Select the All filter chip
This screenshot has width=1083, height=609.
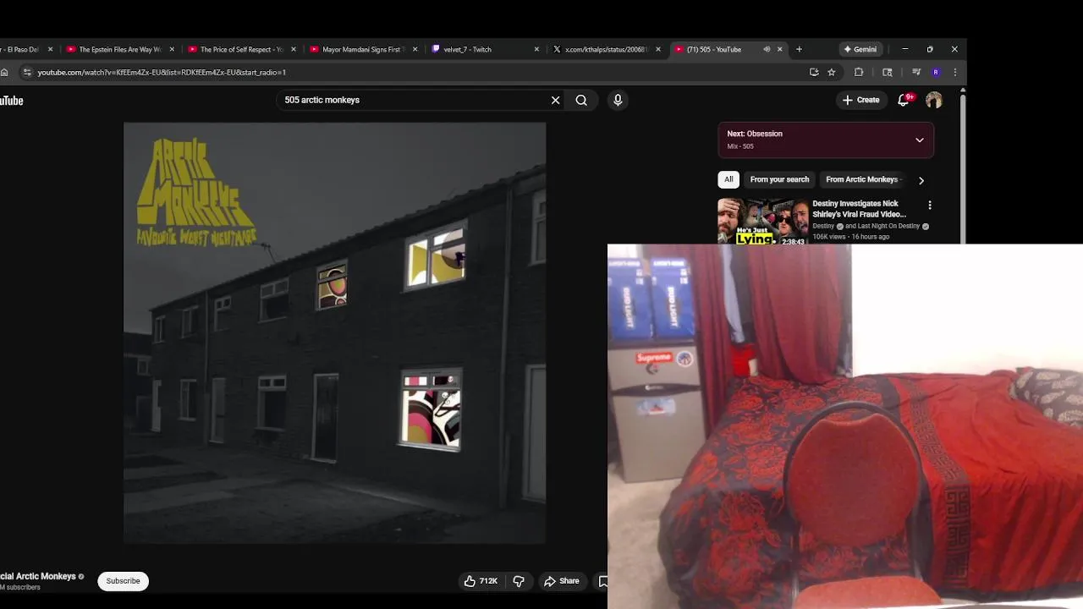(728, 179)
